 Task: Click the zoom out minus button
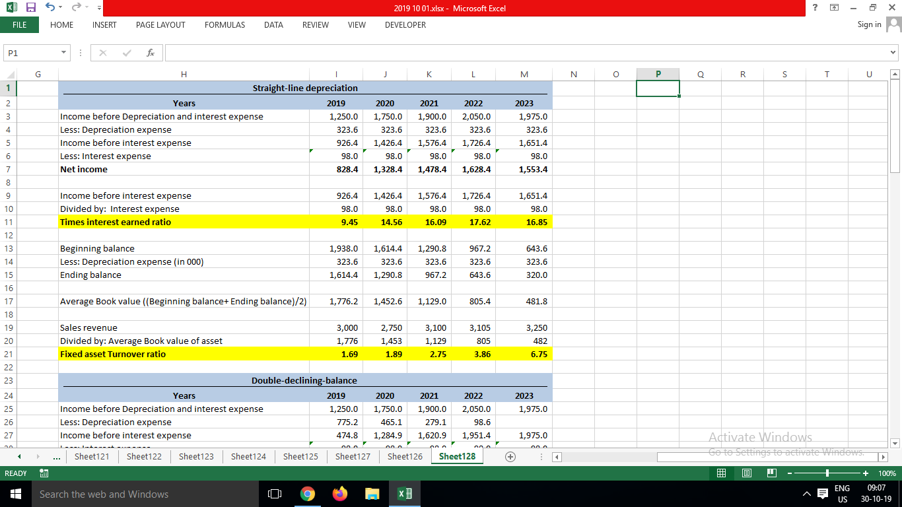click(x=788, y=473)
